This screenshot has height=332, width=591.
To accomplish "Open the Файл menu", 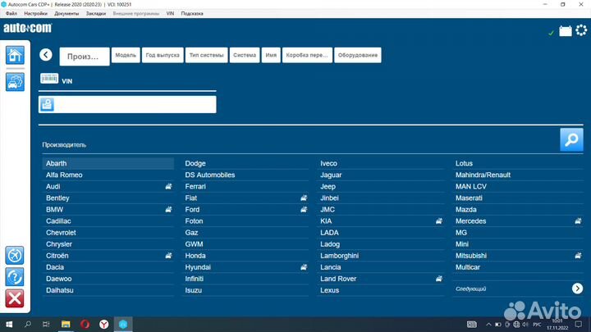I will pyautogui.click(x=11, y=14).
